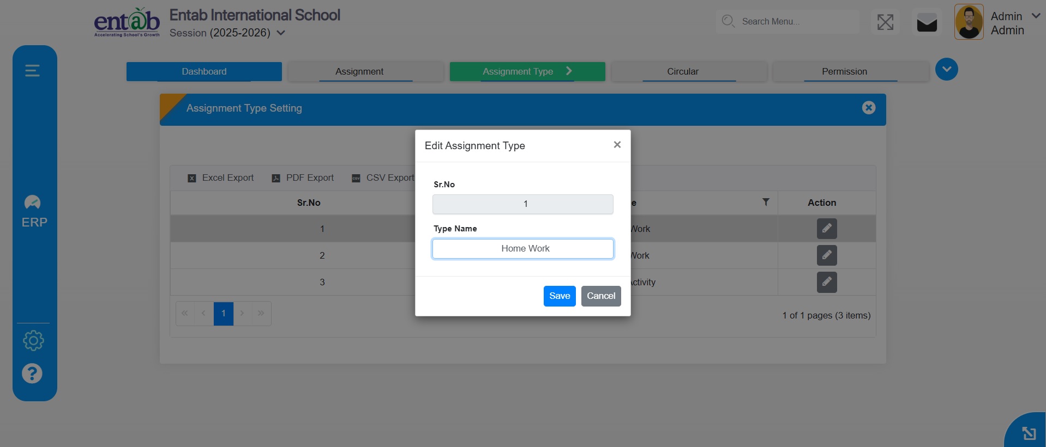Image resolution: width=1046 pixels, height=447 pixels.
Task: Click the column filter funnel icon
Action: point(766,202)
